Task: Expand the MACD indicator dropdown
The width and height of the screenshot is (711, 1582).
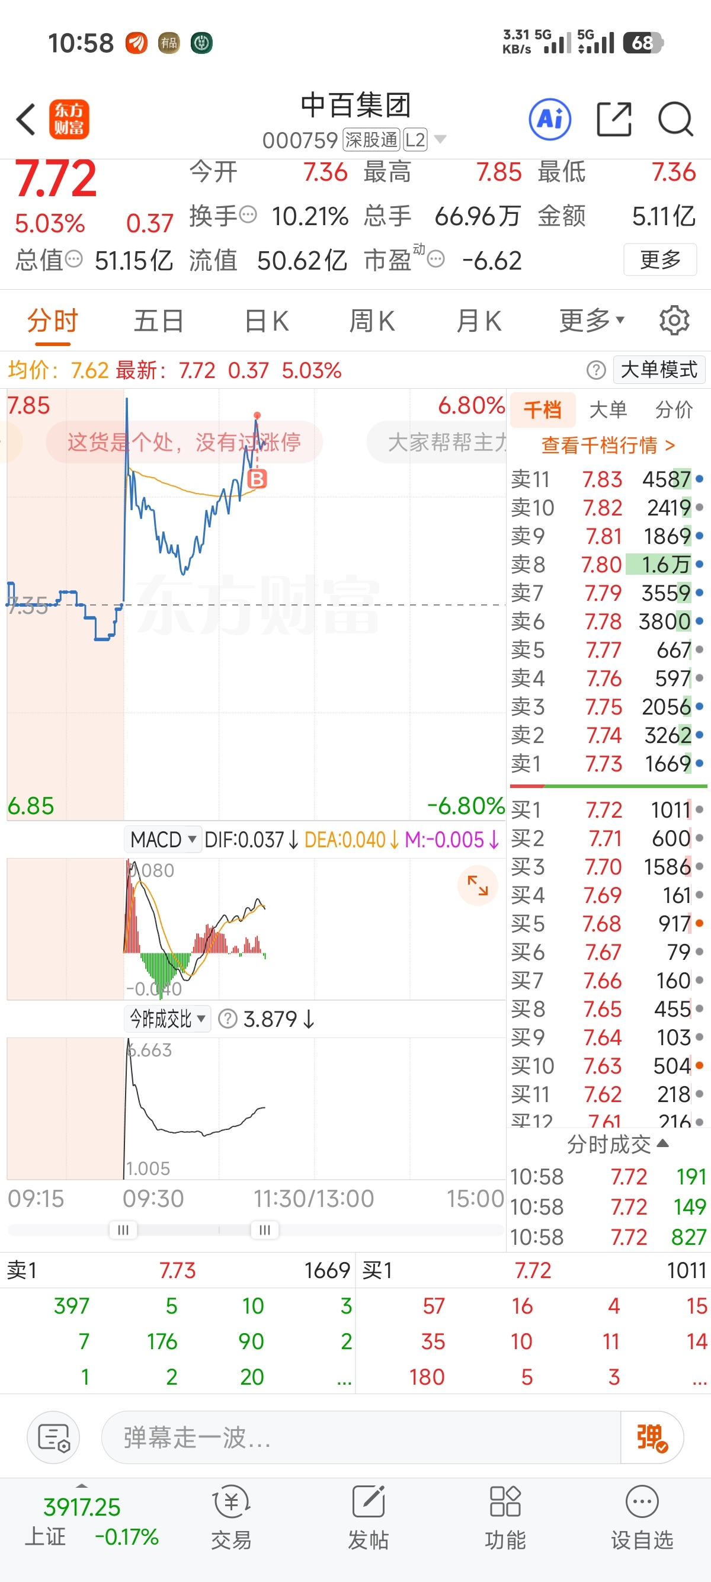Action: (x=163, y=839)
